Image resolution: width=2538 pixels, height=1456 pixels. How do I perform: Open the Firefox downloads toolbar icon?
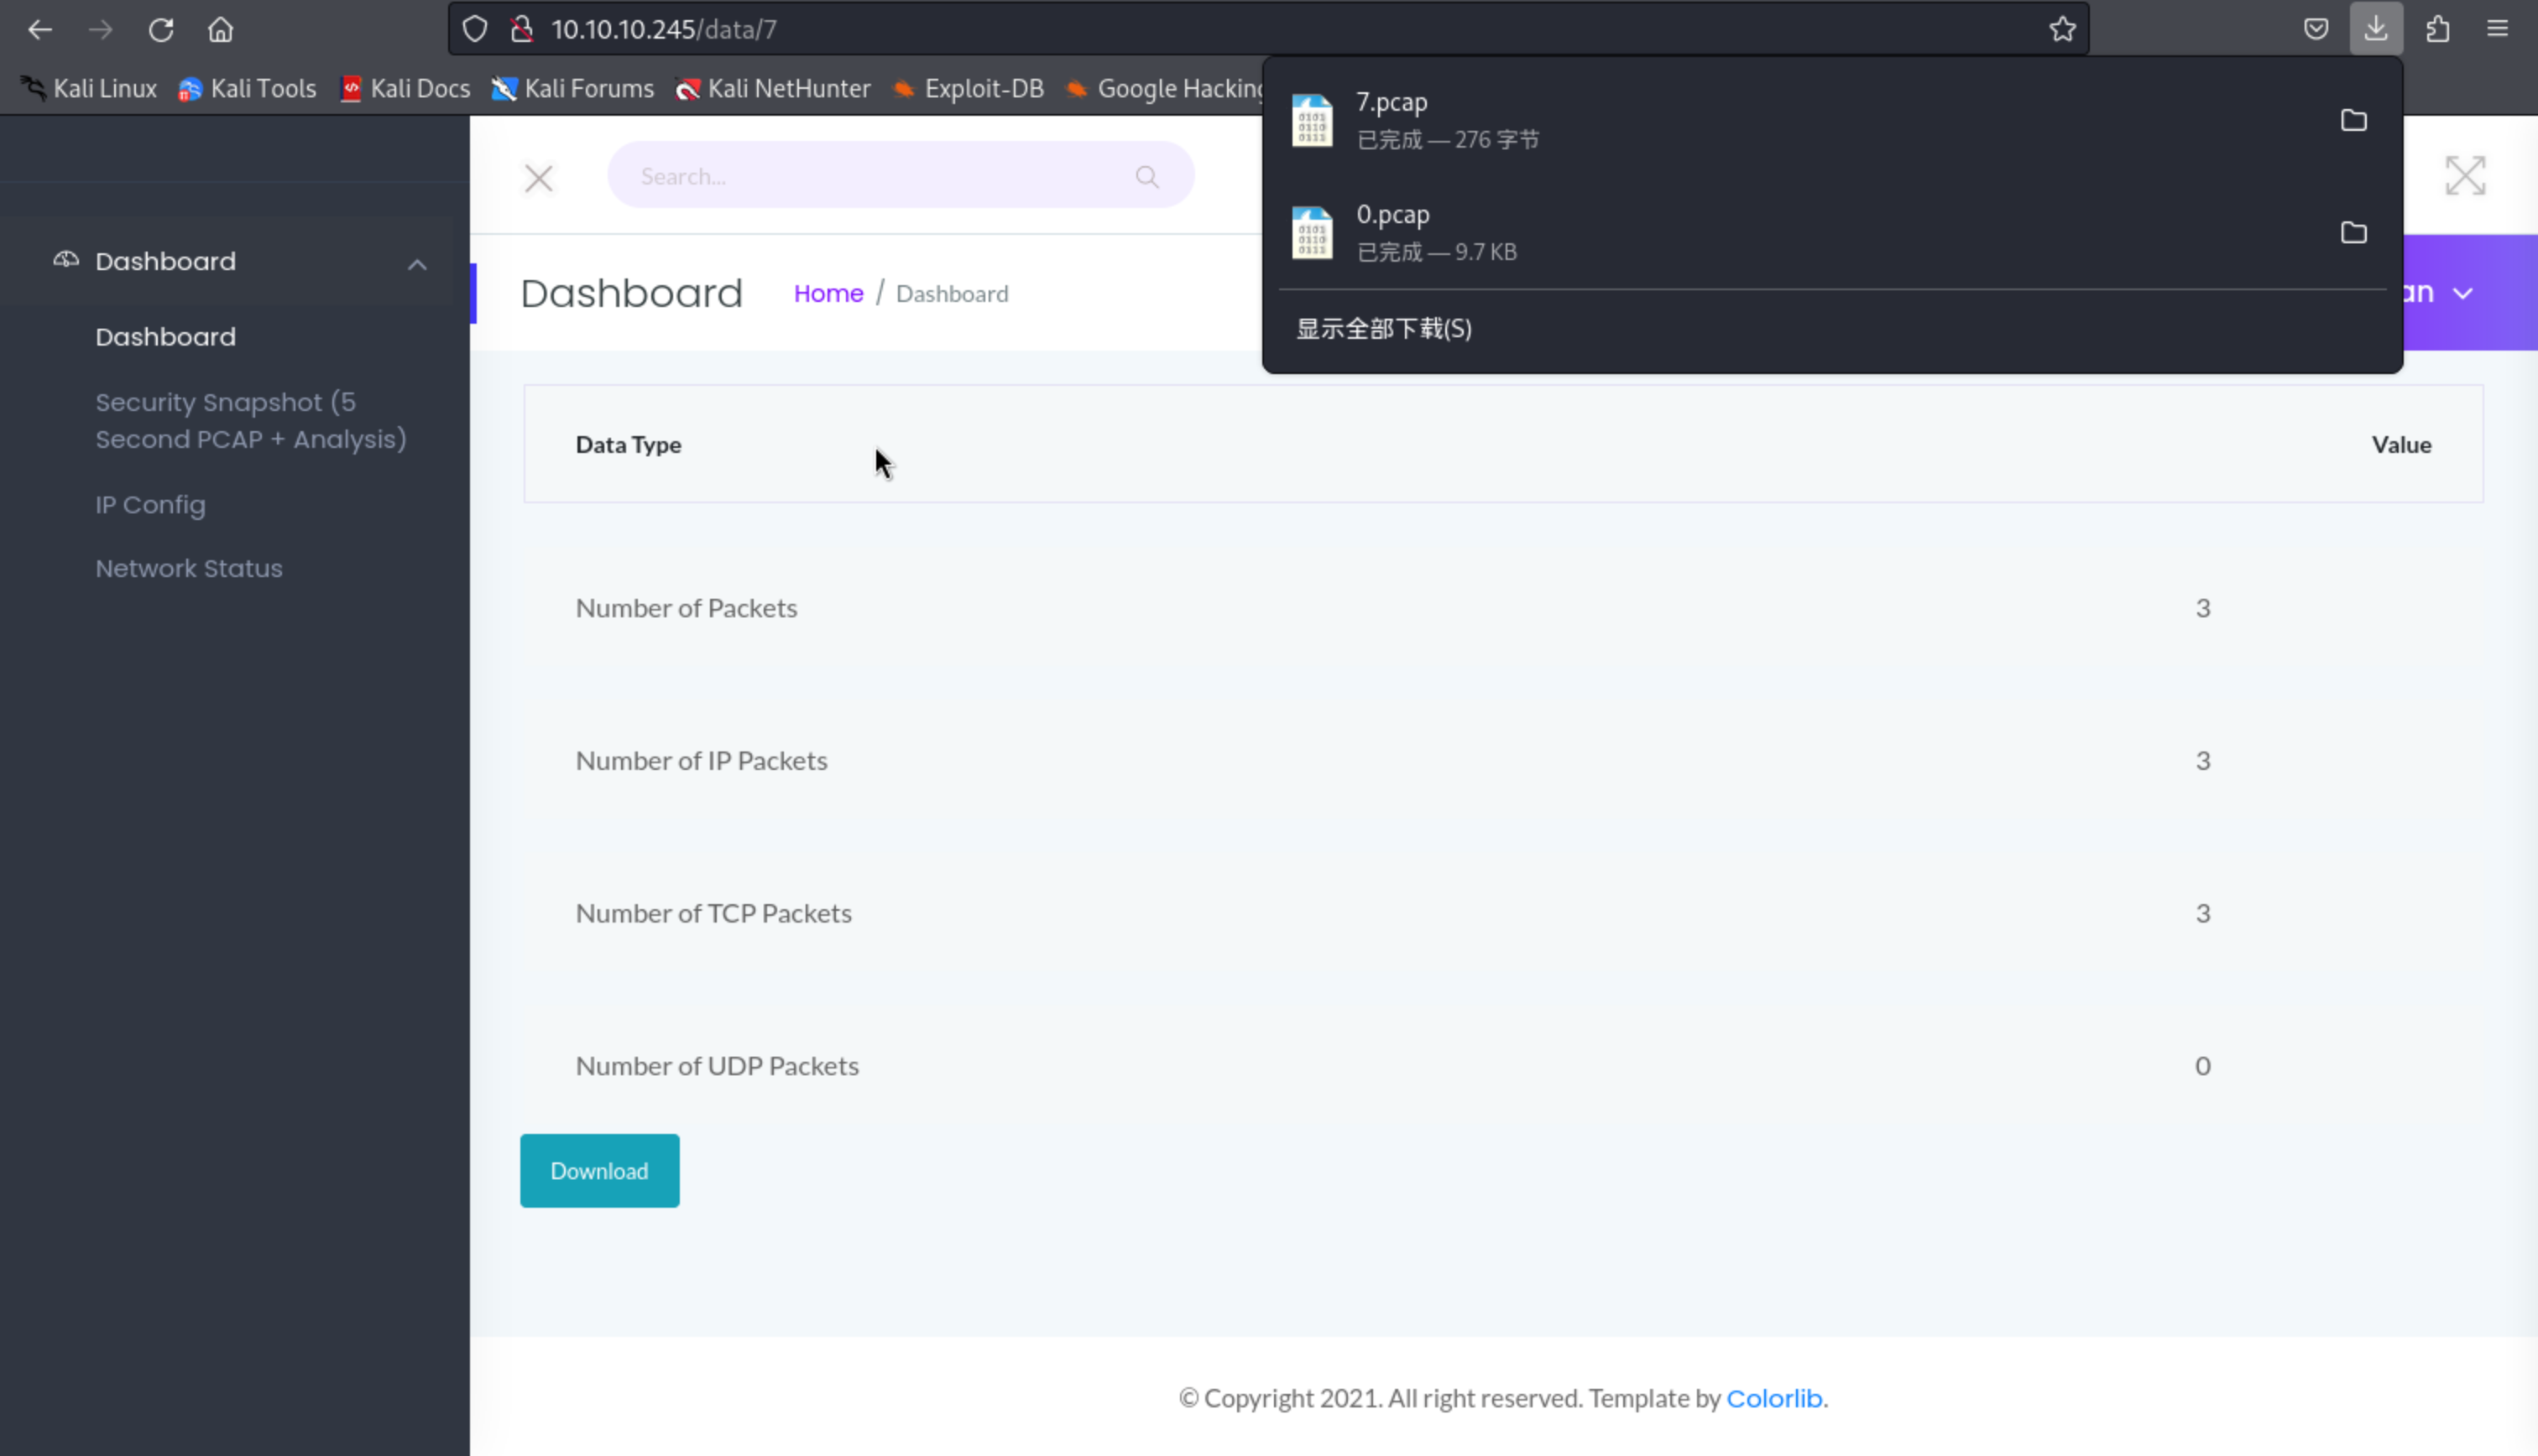point(2376,29)
